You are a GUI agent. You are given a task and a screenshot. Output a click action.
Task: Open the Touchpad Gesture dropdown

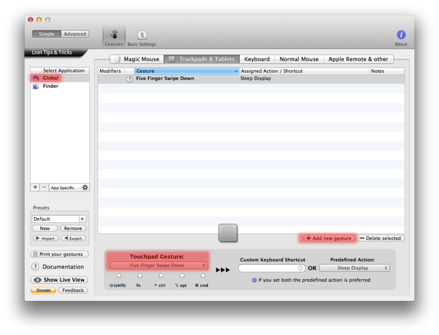point(159,265)
